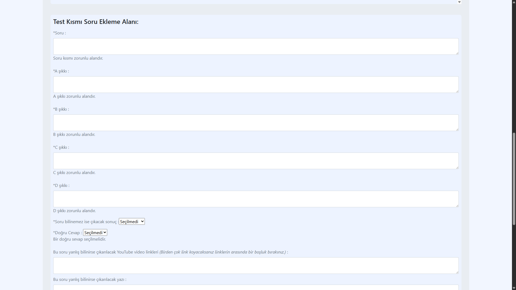Click the D şıkkı answer field
The width and height of the screenshot is (516, 290).
click(x=256, y=199)
